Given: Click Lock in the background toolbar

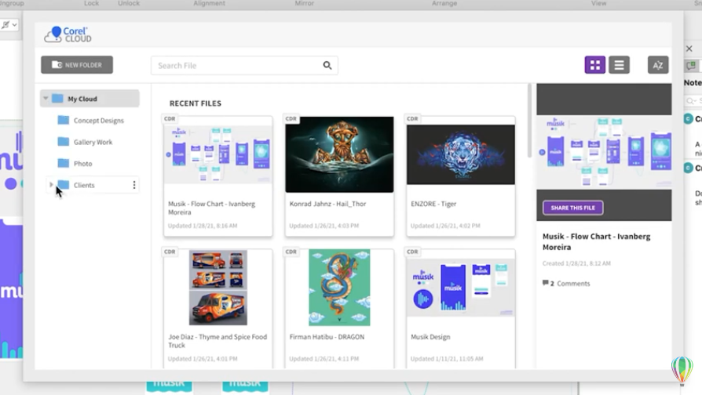Looking at the screenshot, I should click(x=91, y=4).
